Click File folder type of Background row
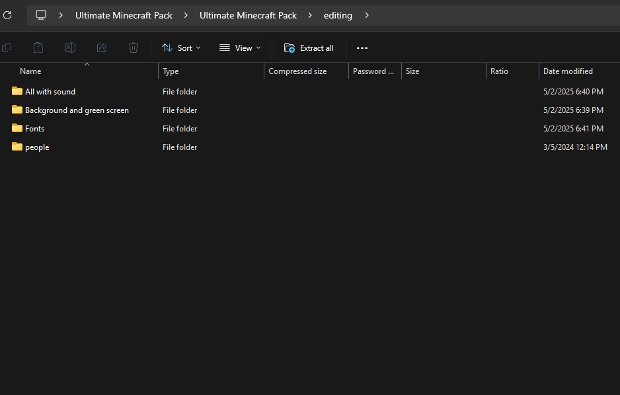Viewport: 620px width, 395px height. (180, 110)
